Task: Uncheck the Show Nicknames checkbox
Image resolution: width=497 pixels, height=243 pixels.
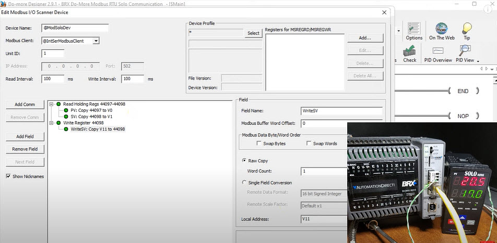Action: (8, 176)
